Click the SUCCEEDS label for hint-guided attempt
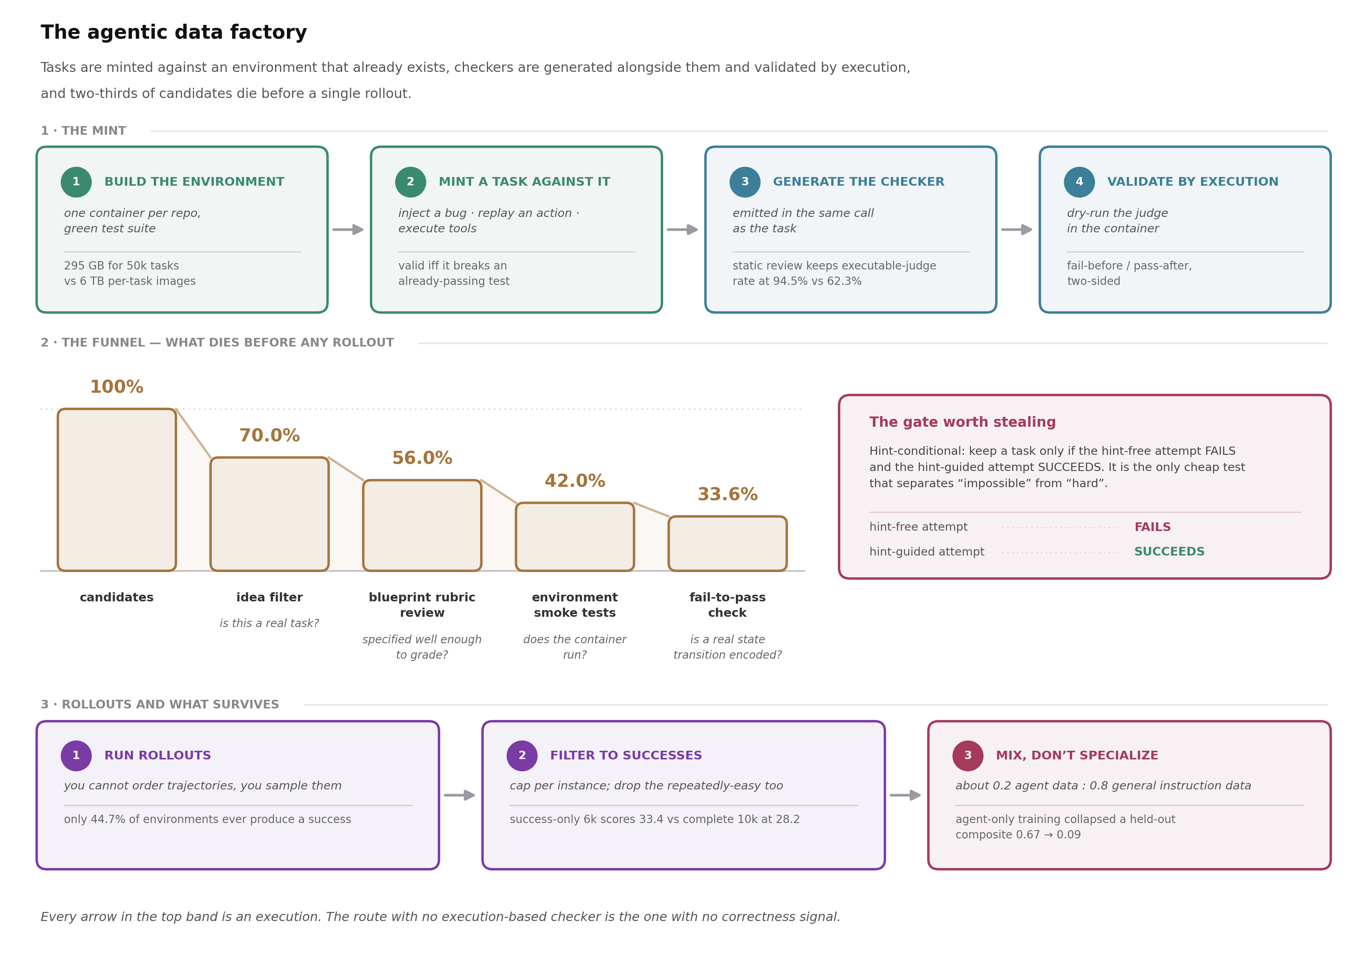 [1169, 552]
